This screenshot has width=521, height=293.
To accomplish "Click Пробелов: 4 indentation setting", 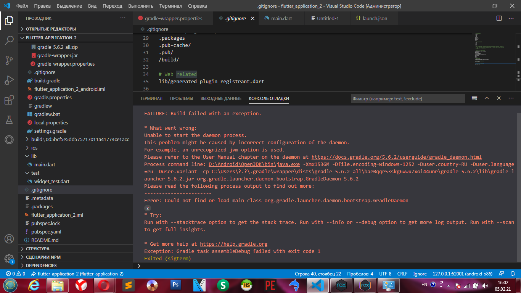I will point(360,274).
